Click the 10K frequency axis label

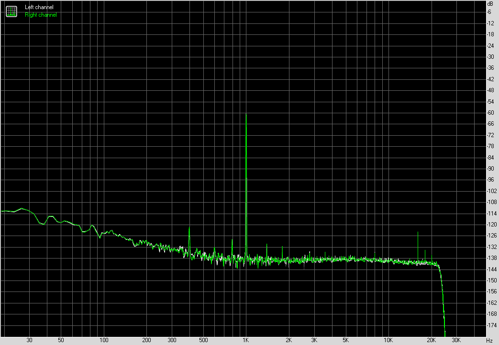388,340
